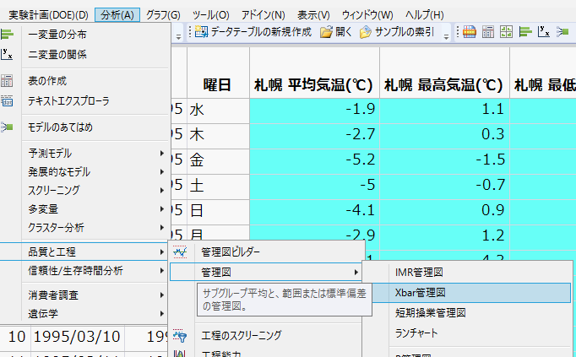Viewport: 576px width, 357px height.
Task: Click the cell containing -5.2
Action: tap(314, 160)
